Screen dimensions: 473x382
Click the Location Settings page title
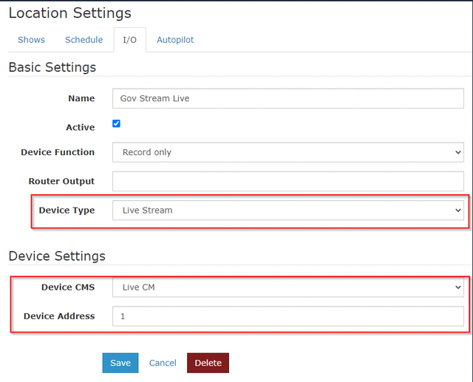point(70,13)
